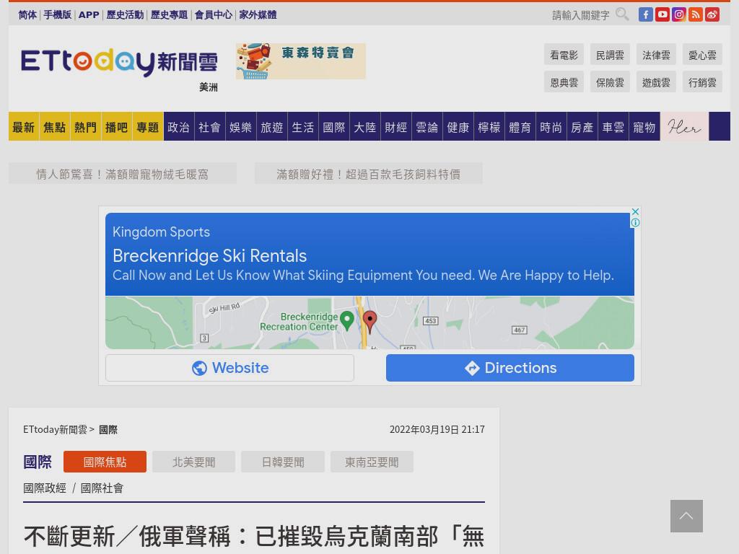Open the RSS feed icon
This screenshot has height=554, width=739.
pos(695,14)
